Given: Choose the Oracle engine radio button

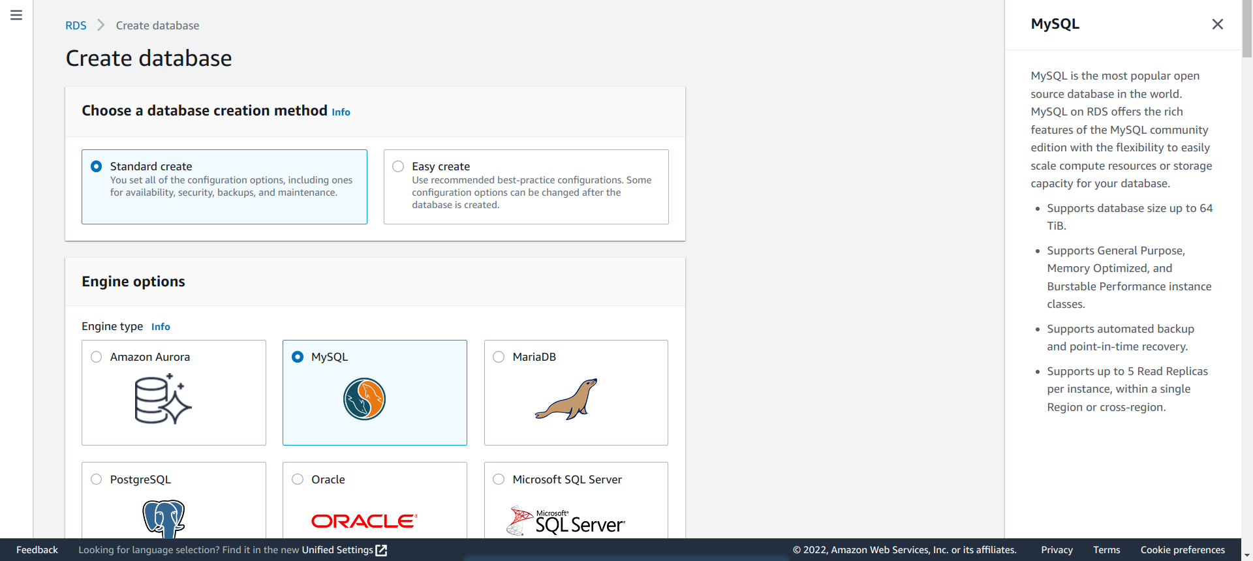Looking at the screenshot, I should pos(298,479).
